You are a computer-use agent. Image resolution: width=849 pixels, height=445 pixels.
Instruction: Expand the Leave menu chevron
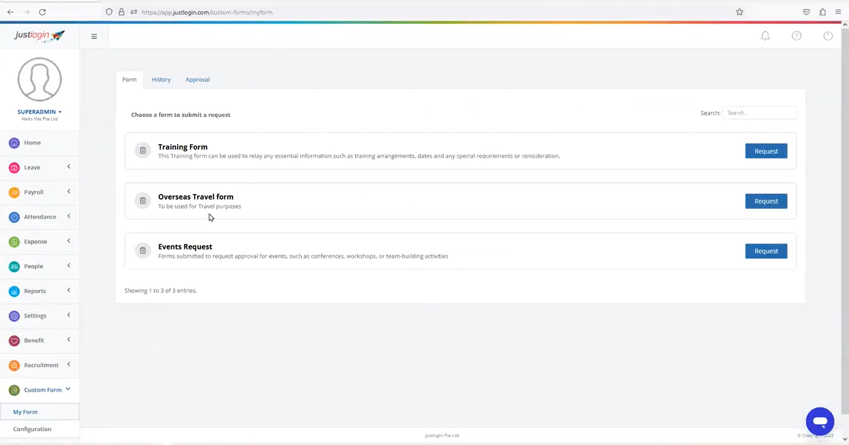coord(69,167)
